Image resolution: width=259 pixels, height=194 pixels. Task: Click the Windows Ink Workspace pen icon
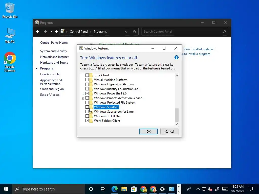click(x=217, y=189)
